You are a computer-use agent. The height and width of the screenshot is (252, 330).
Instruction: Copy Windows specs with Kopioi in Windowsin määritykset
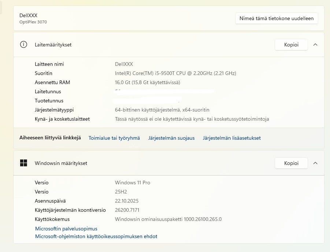pos(291,163)
